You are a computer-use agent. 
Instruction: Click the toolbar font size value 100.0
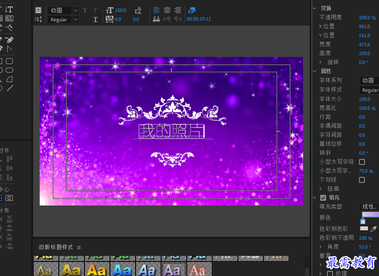pyautogui.click(x=121, y=10)
